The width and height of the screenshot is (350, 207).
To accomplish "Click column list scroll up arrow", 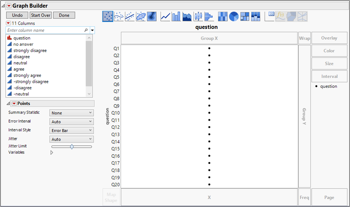I will tap(89, 38).
